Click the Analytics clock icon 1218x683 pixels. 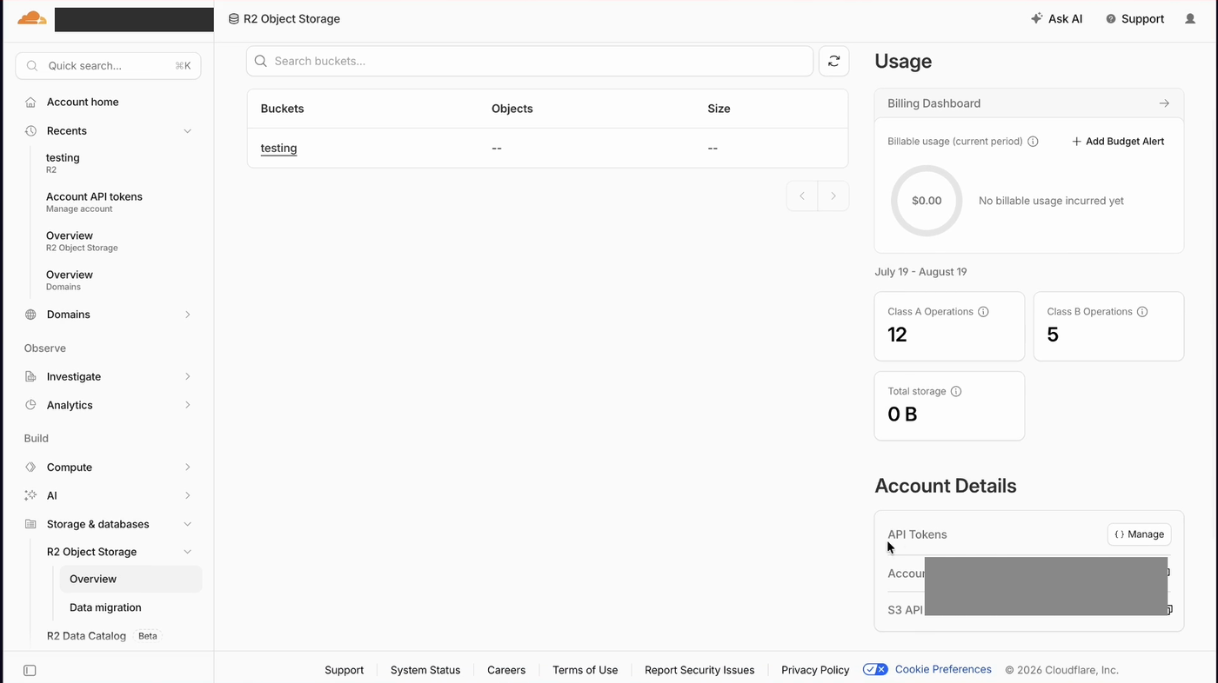(30, 405)
